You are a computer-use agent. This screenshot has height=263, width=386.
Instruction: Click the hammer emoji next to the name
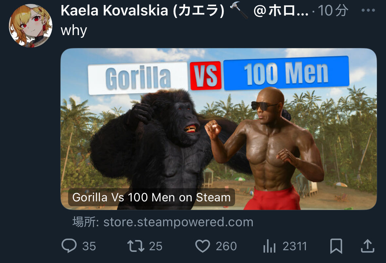point(239,11)
